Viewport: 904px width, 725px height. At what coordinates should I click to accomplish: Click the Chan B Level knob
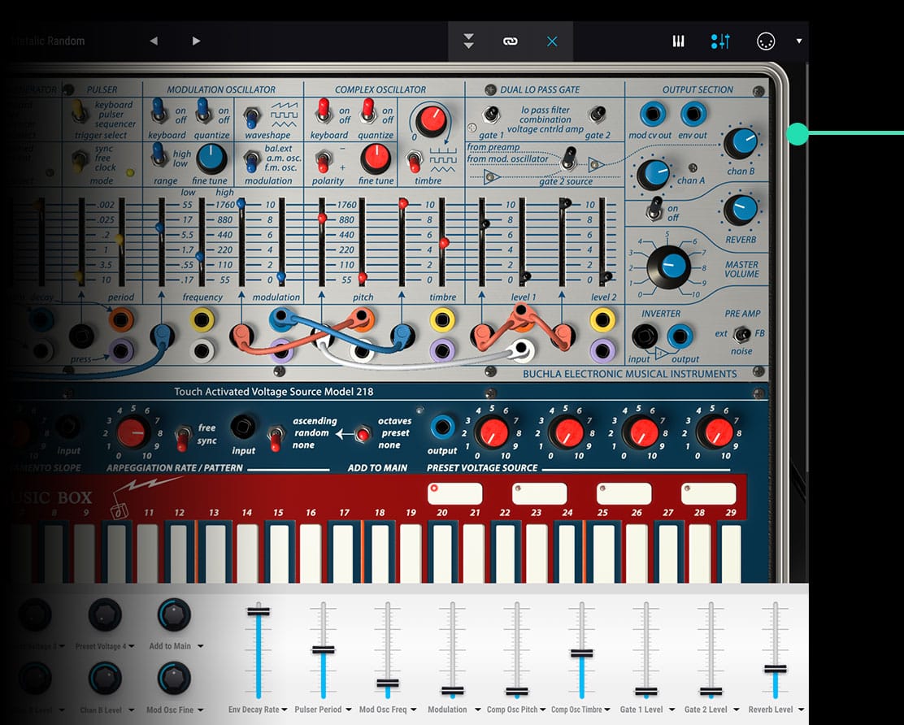click(105, 679)
